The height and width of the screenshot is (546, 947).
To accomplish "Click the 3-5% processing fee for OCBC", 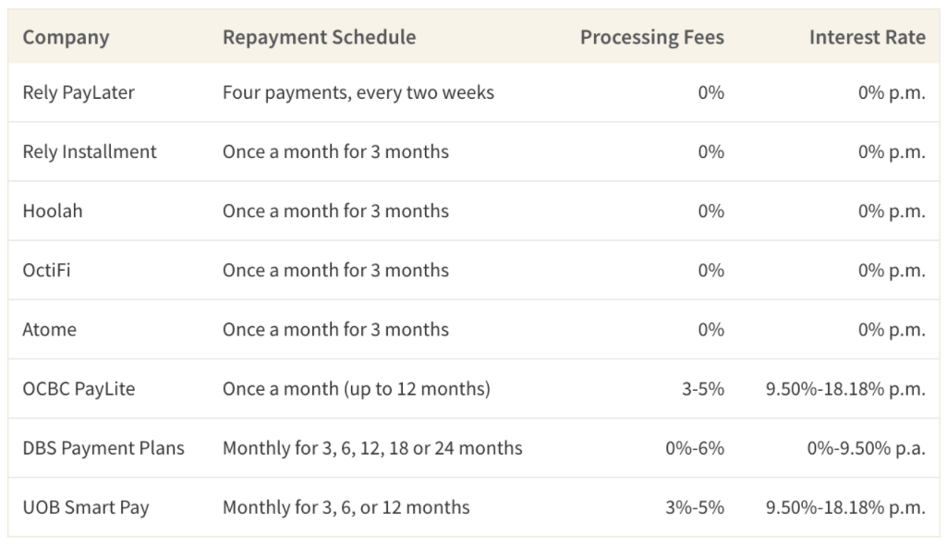I will point(703,388).
